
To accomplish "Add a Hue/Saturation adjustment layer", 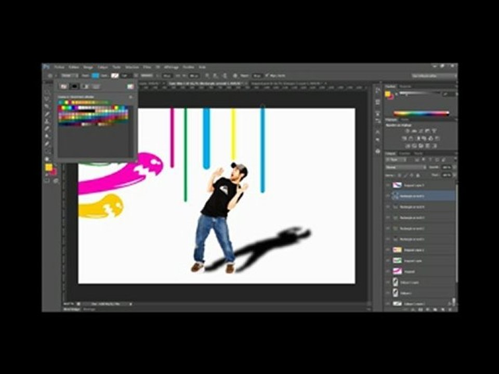I will click(x=404, y=139).
